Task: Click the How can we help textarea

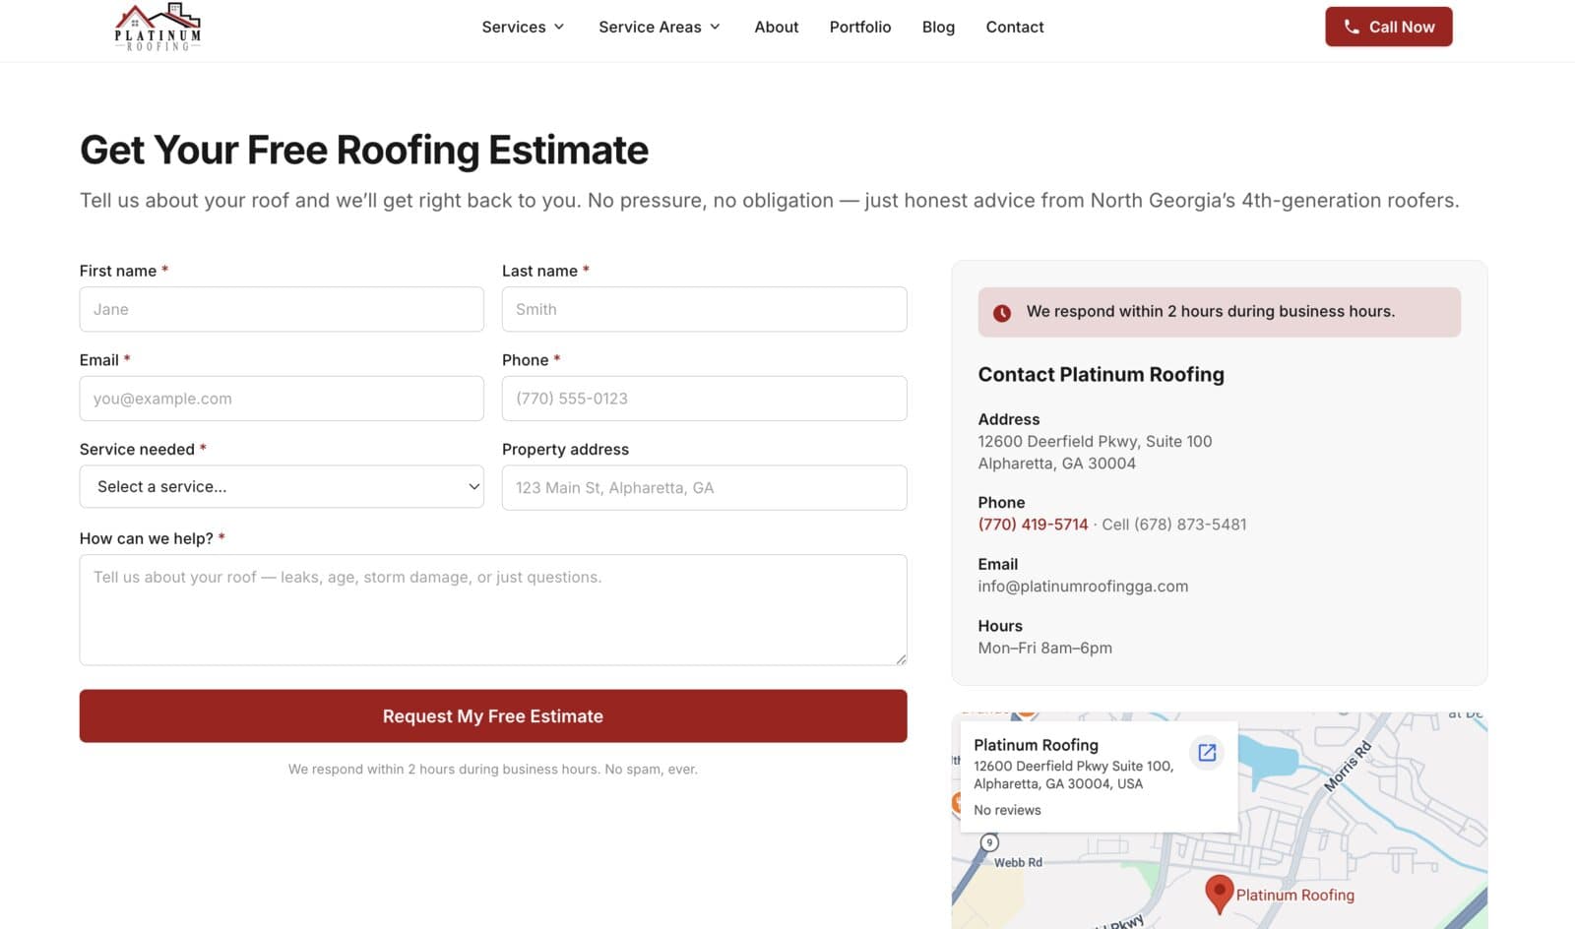Action: pyautogui.click(x=493, y=610)
